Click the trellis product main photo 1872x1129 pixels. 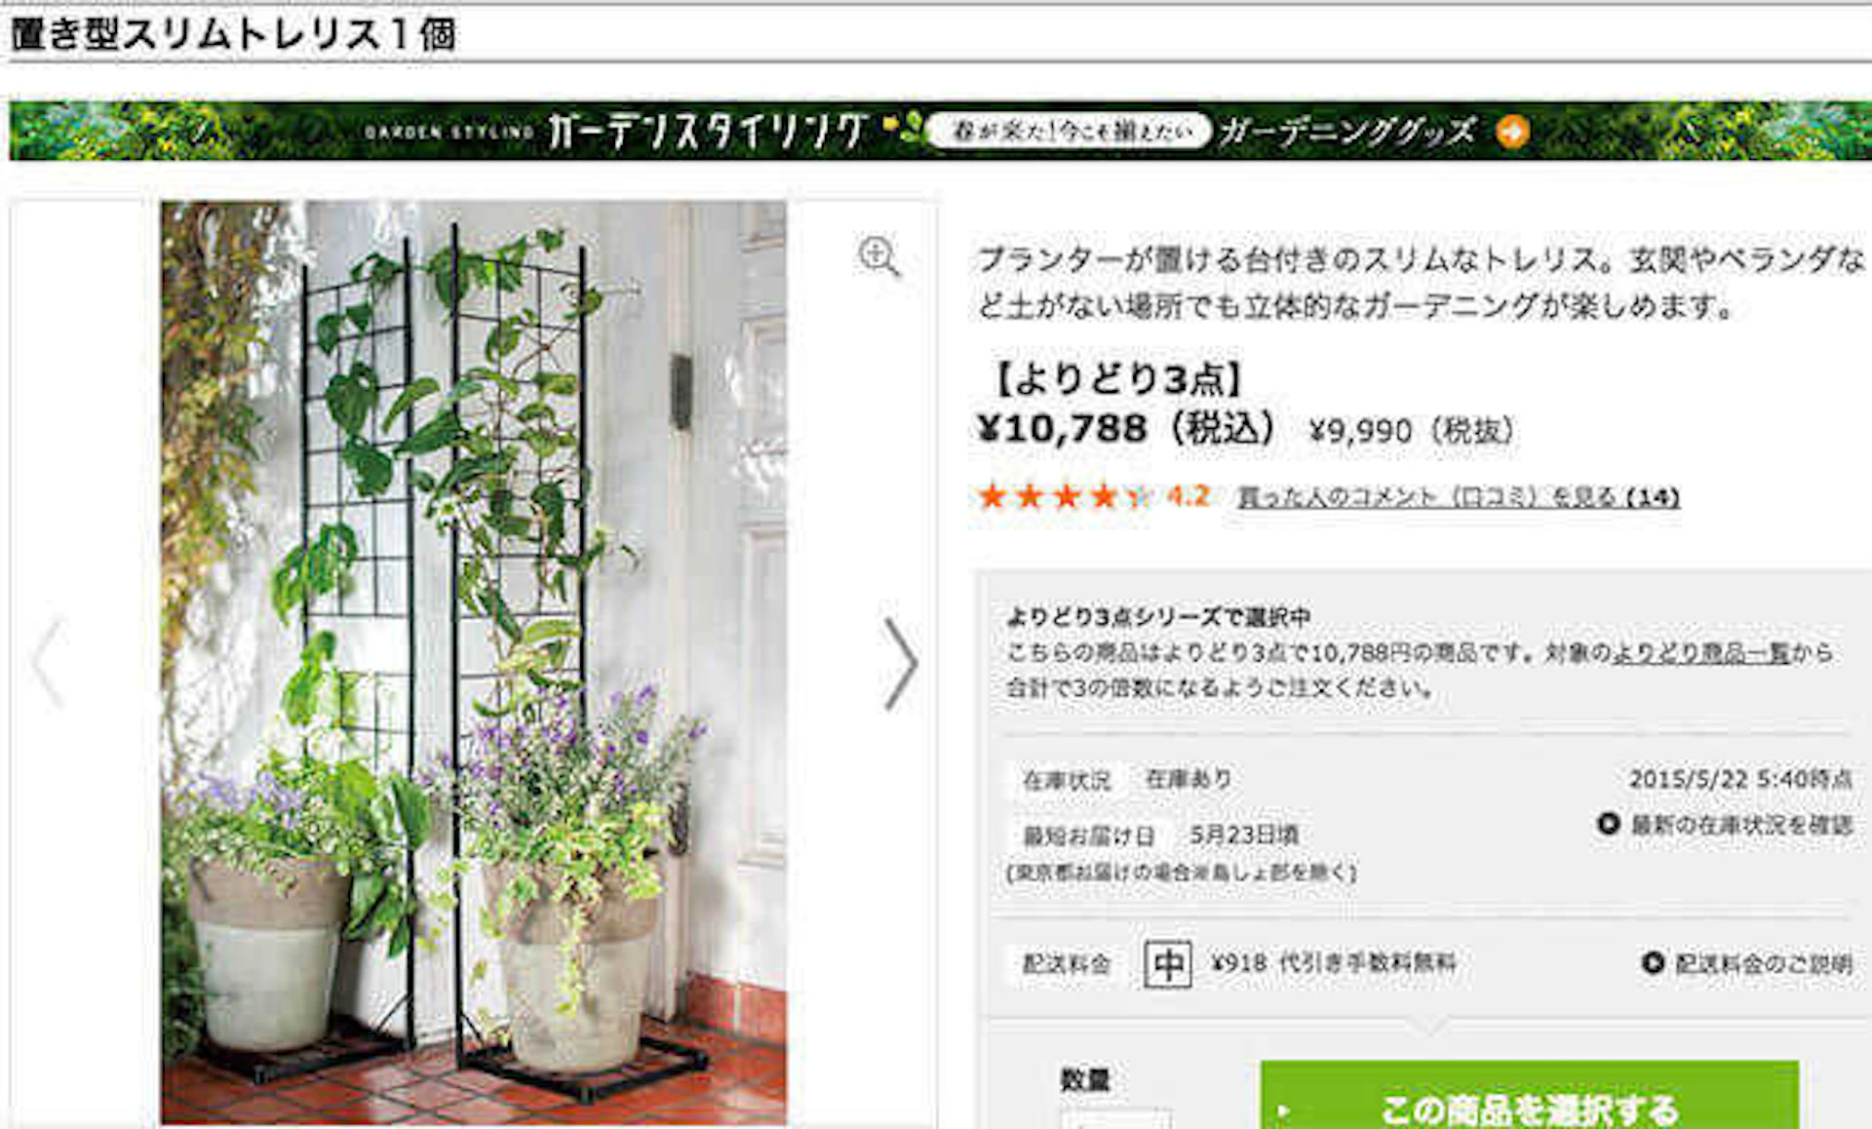pyautogui.click(x=474, y=662)
